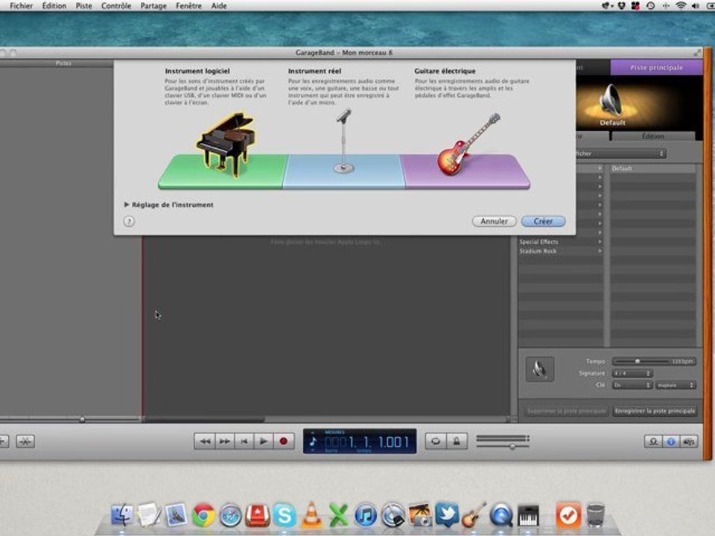Screen dimensions: 715x536
Task: Select the grand piano software instrument
Action: (226, 144)
